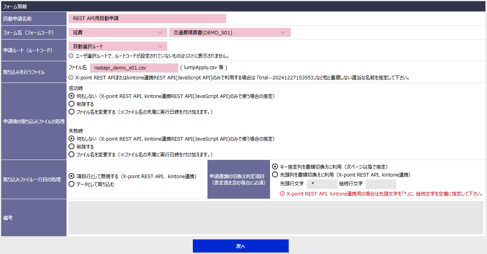Click the info icon beside ユーザ選択ルート note
Screen dimensions: 487x254
[72, 55]
